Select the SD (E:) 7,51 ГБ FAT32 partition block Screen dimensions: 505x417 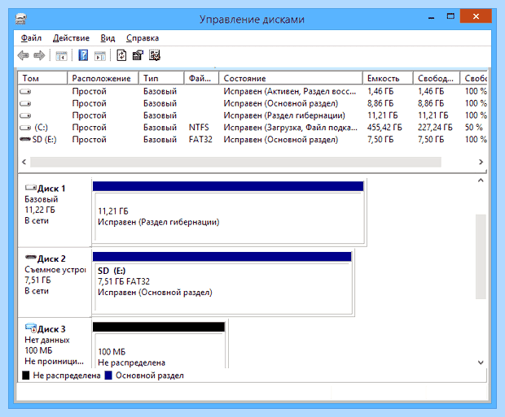222,283
